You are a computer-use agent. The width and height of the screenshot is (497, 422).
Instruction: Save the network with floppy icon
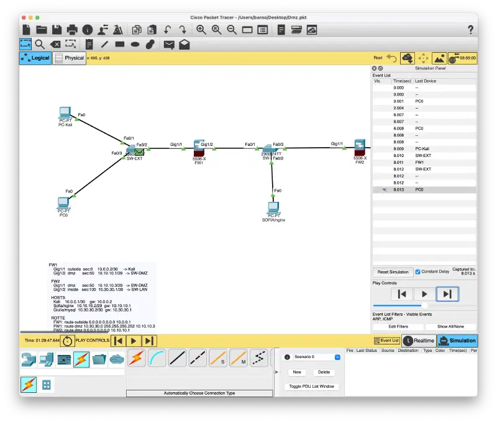point(57,30)
